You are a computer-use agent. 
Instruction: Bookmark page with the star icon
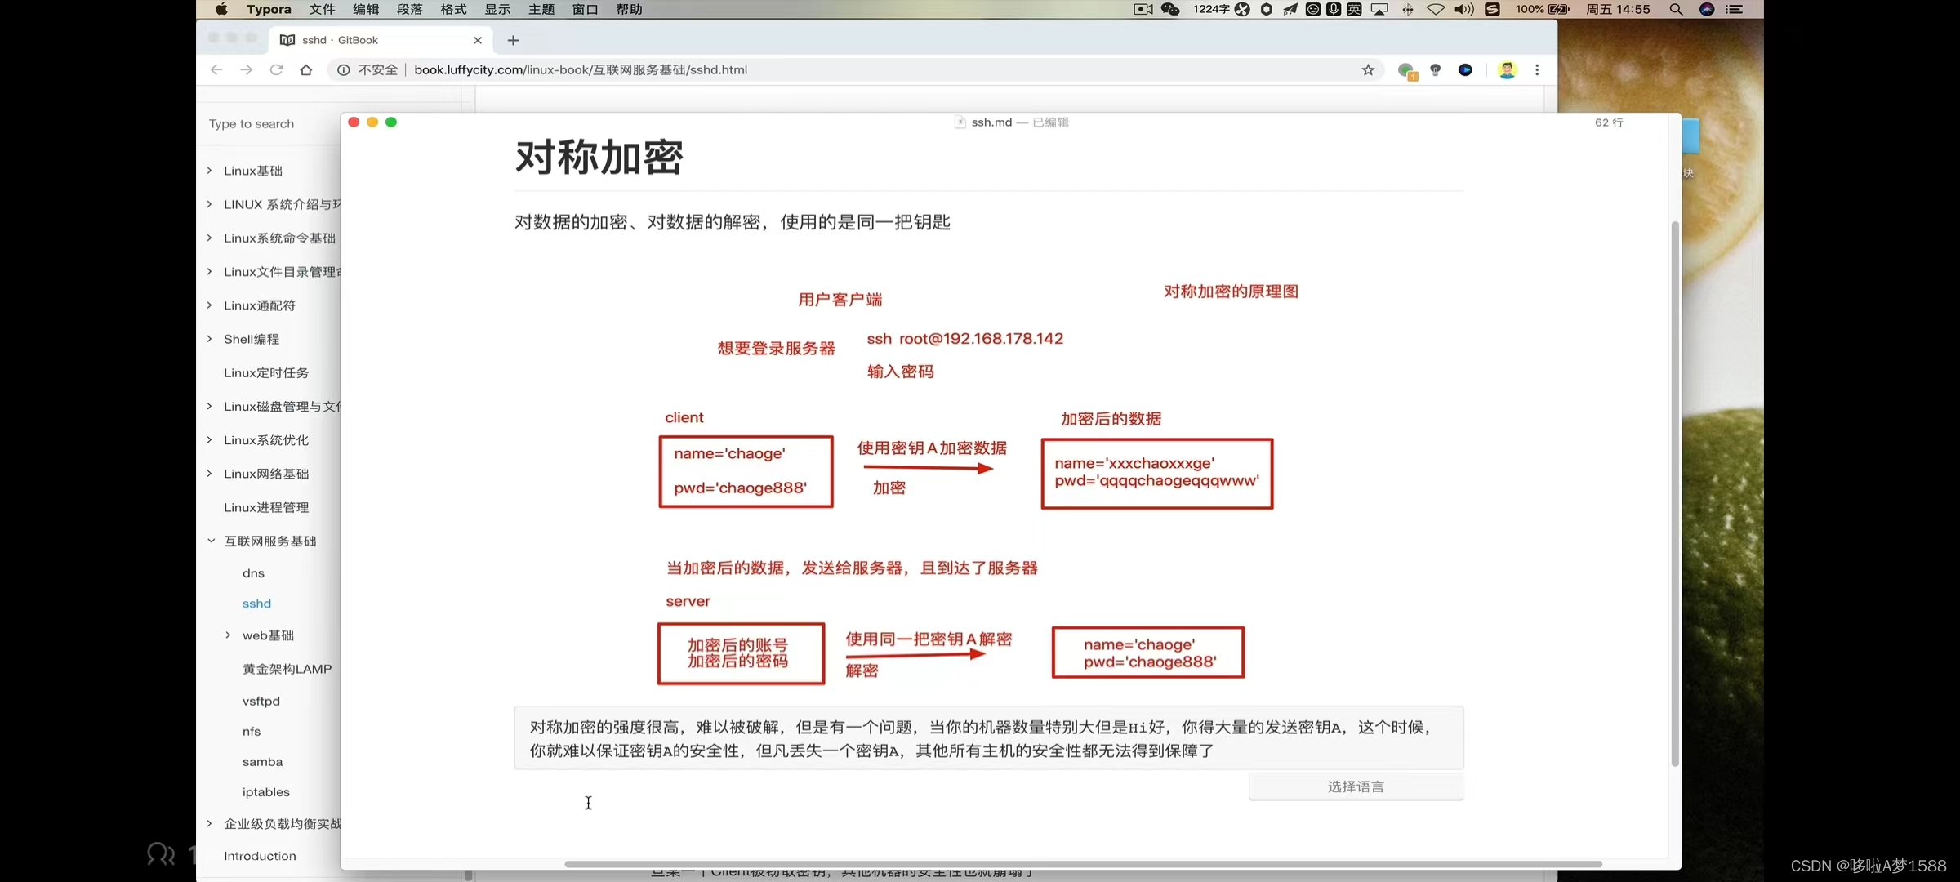[1368, 70]
